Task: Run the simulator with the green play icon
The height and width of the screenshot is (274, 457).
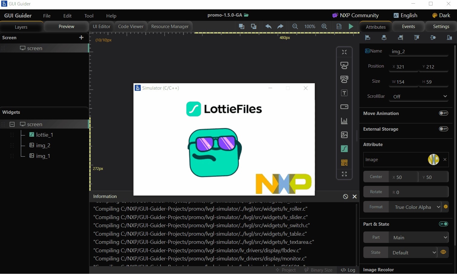Action: pos(351,27)
